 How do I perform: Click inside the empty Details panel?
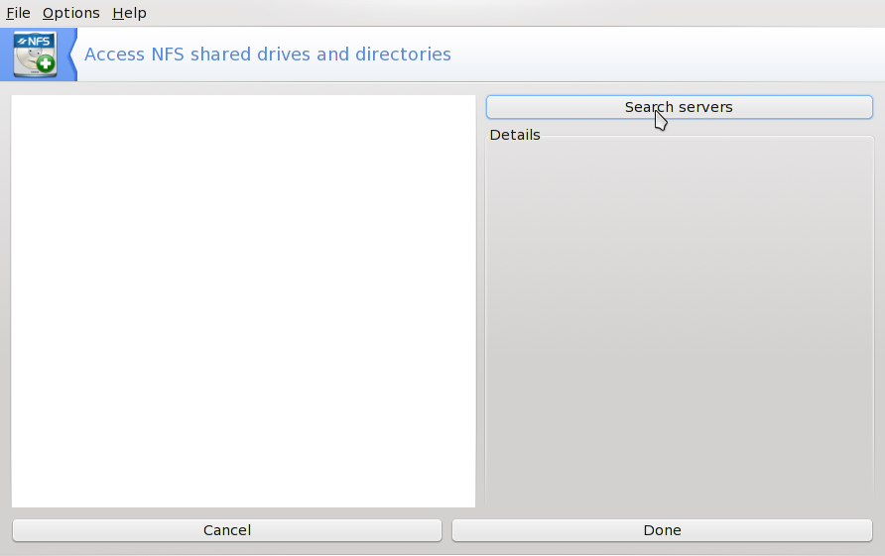(679, 317)
